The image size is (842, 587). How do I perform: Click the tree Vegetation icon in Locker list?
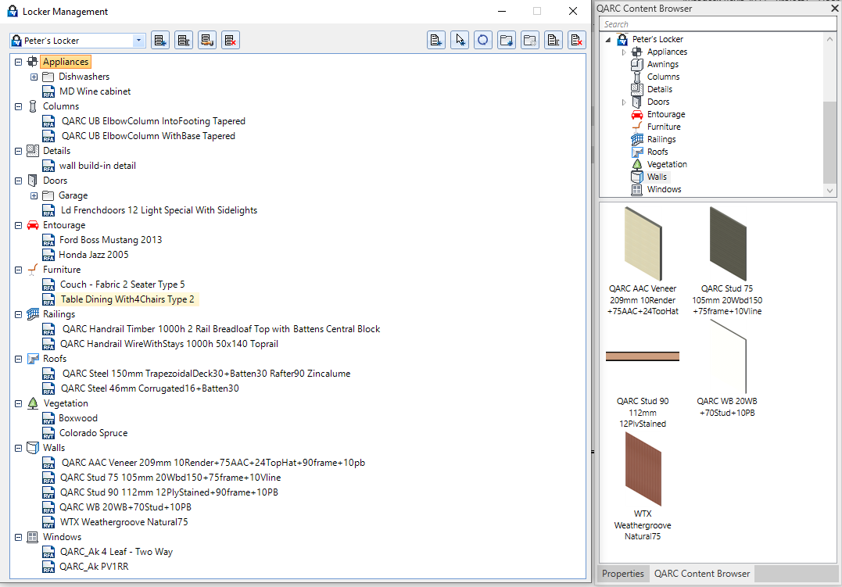click(x=32, y=403)
